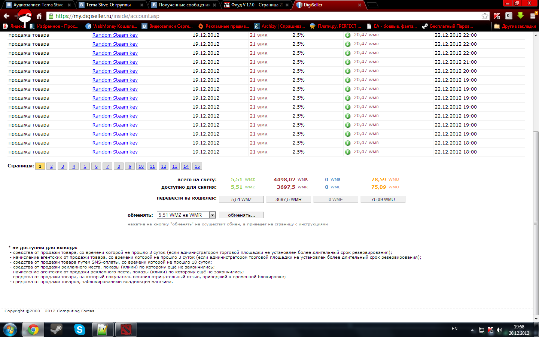Image resolution: width=539 pixels, height=337 pixels.
Task: Open the Kaspersky extension icon in toolbar
Action: point(497,16)
